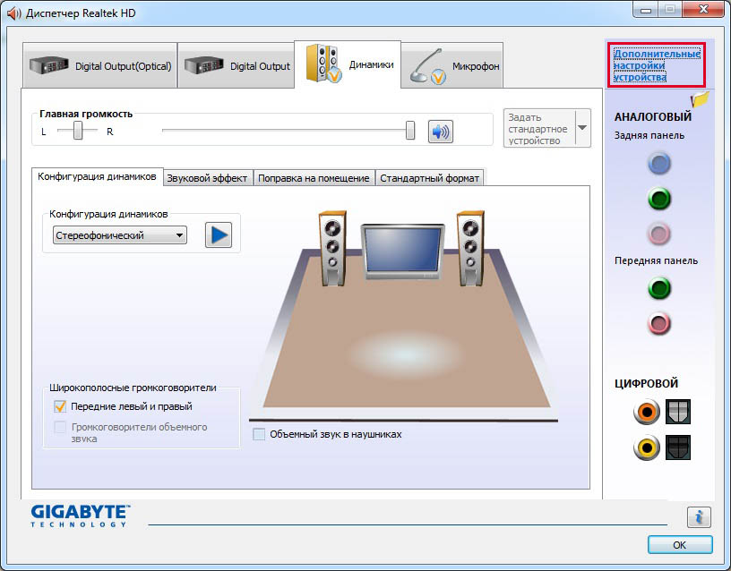Select the Звуковой эффект tab
Image resolution: width=731 pixels, height=571 pixels.
(x=207, y=178)
